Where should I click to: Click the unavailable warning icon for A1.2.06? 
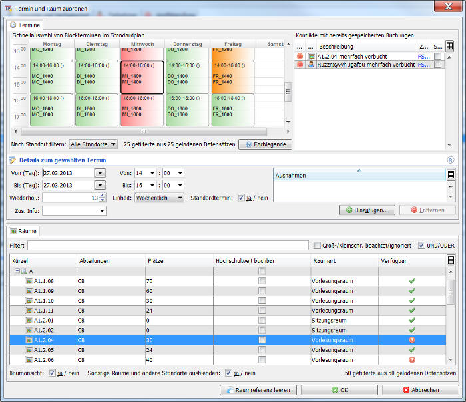(x=412, y=360)
